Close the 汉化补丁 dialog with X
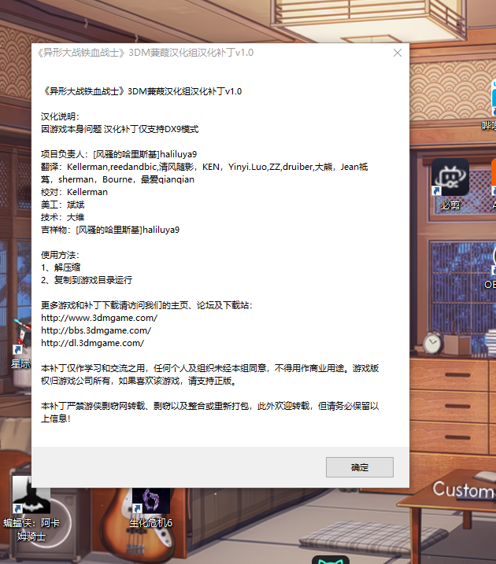The image size is (496, 564). pos(398,53)
